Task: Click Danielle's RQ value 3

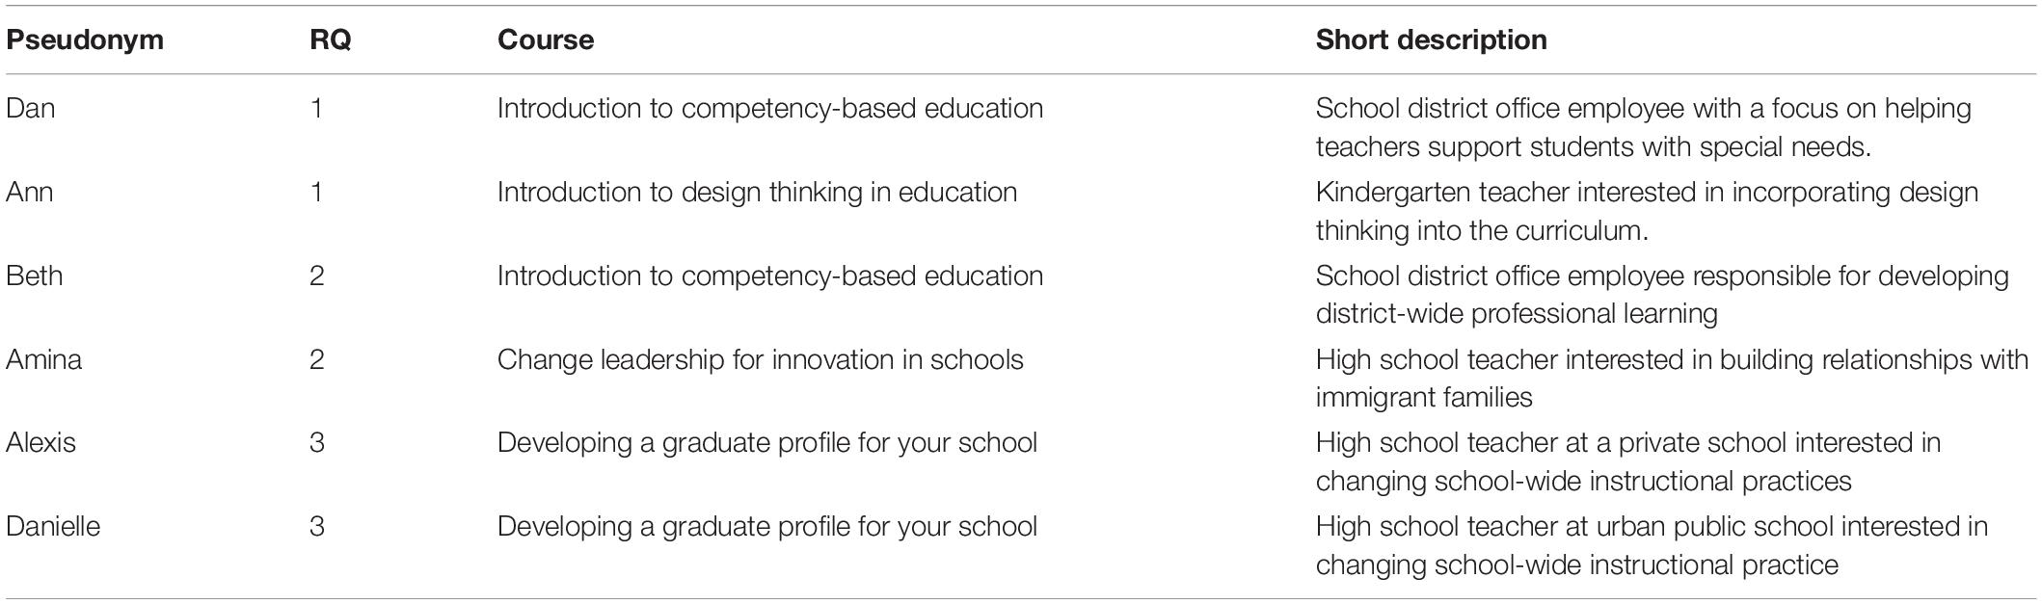Action: click(x=317, y=526)
